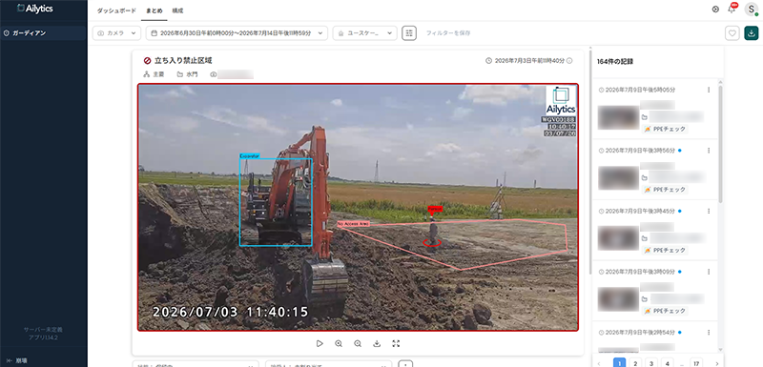The height and width of the screenshot is (367, 763).
Task: Click the excavator camera image
Action: (358, 208)
